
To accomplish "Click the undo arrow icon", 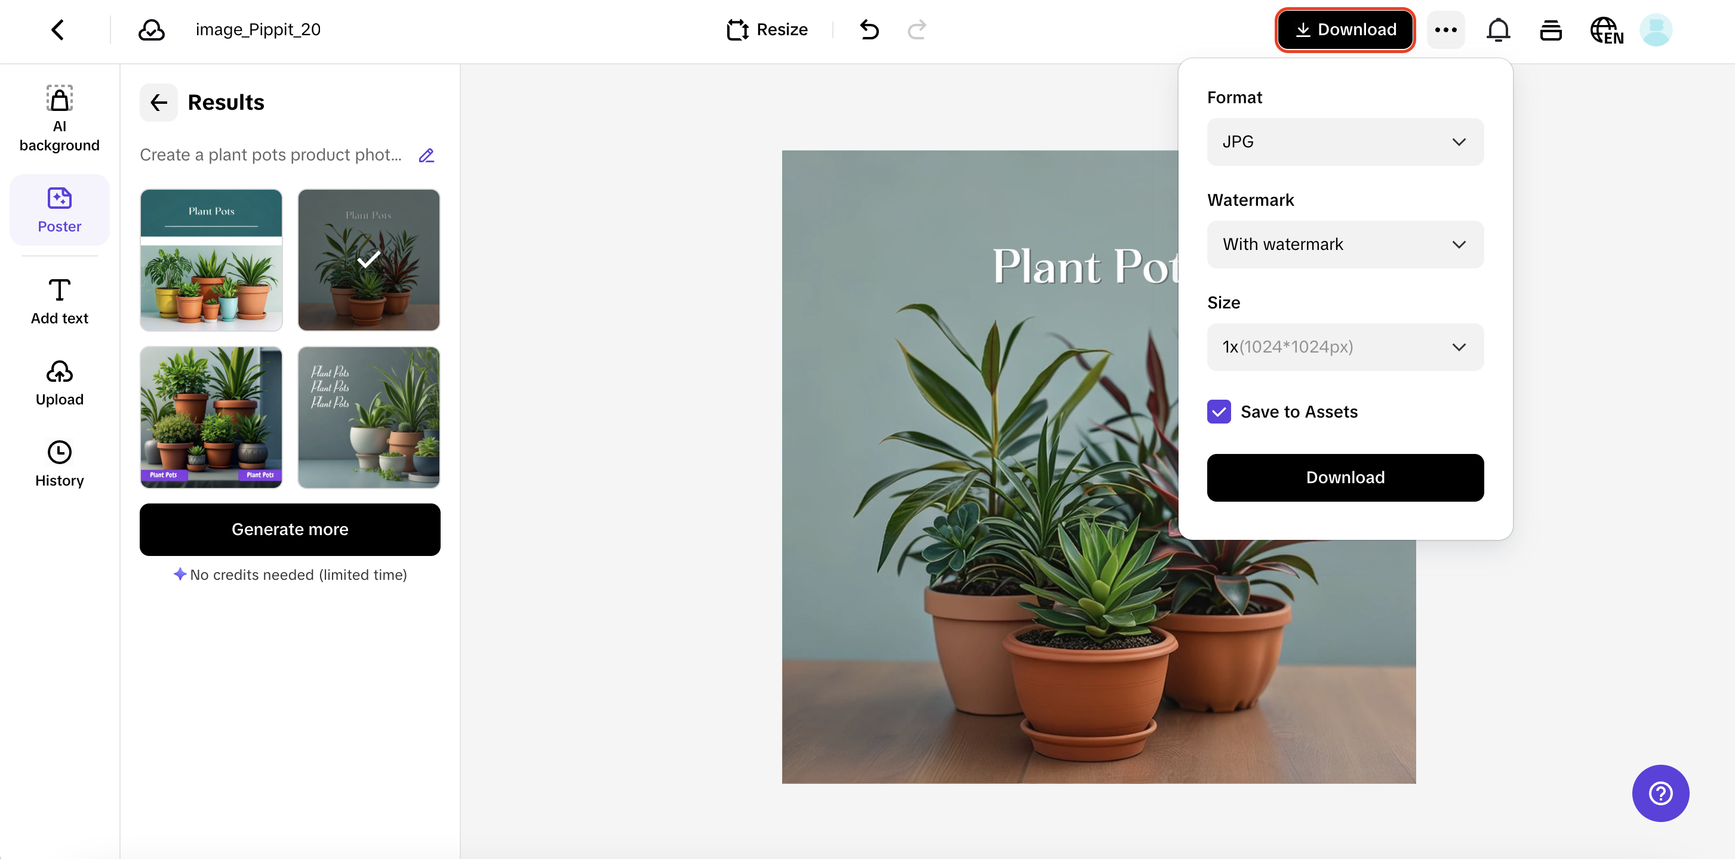I will tap(869, 30).
